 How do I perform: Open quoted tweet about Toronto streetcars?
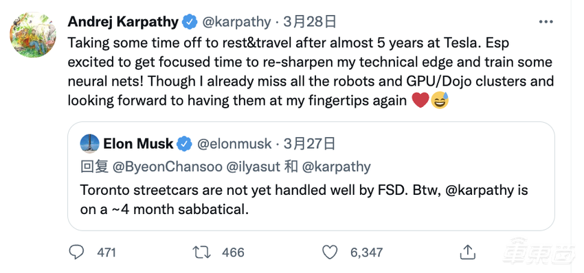[311, 176]
